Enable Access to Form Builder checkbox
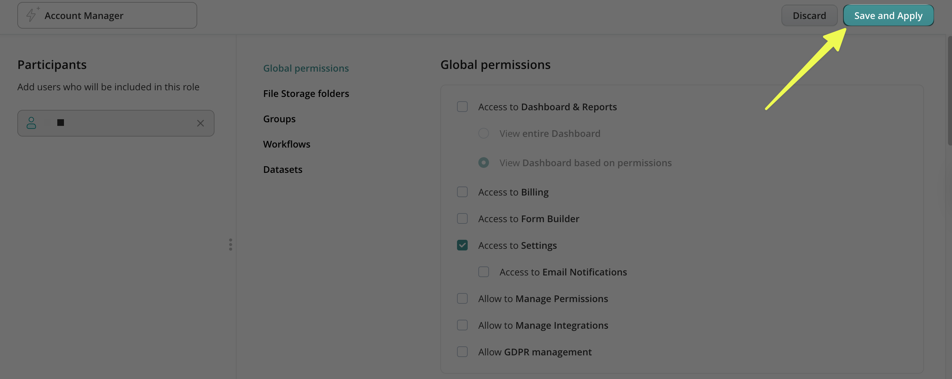Image resolution: width=952 pixels, height=379 pixels. [462, 219]
